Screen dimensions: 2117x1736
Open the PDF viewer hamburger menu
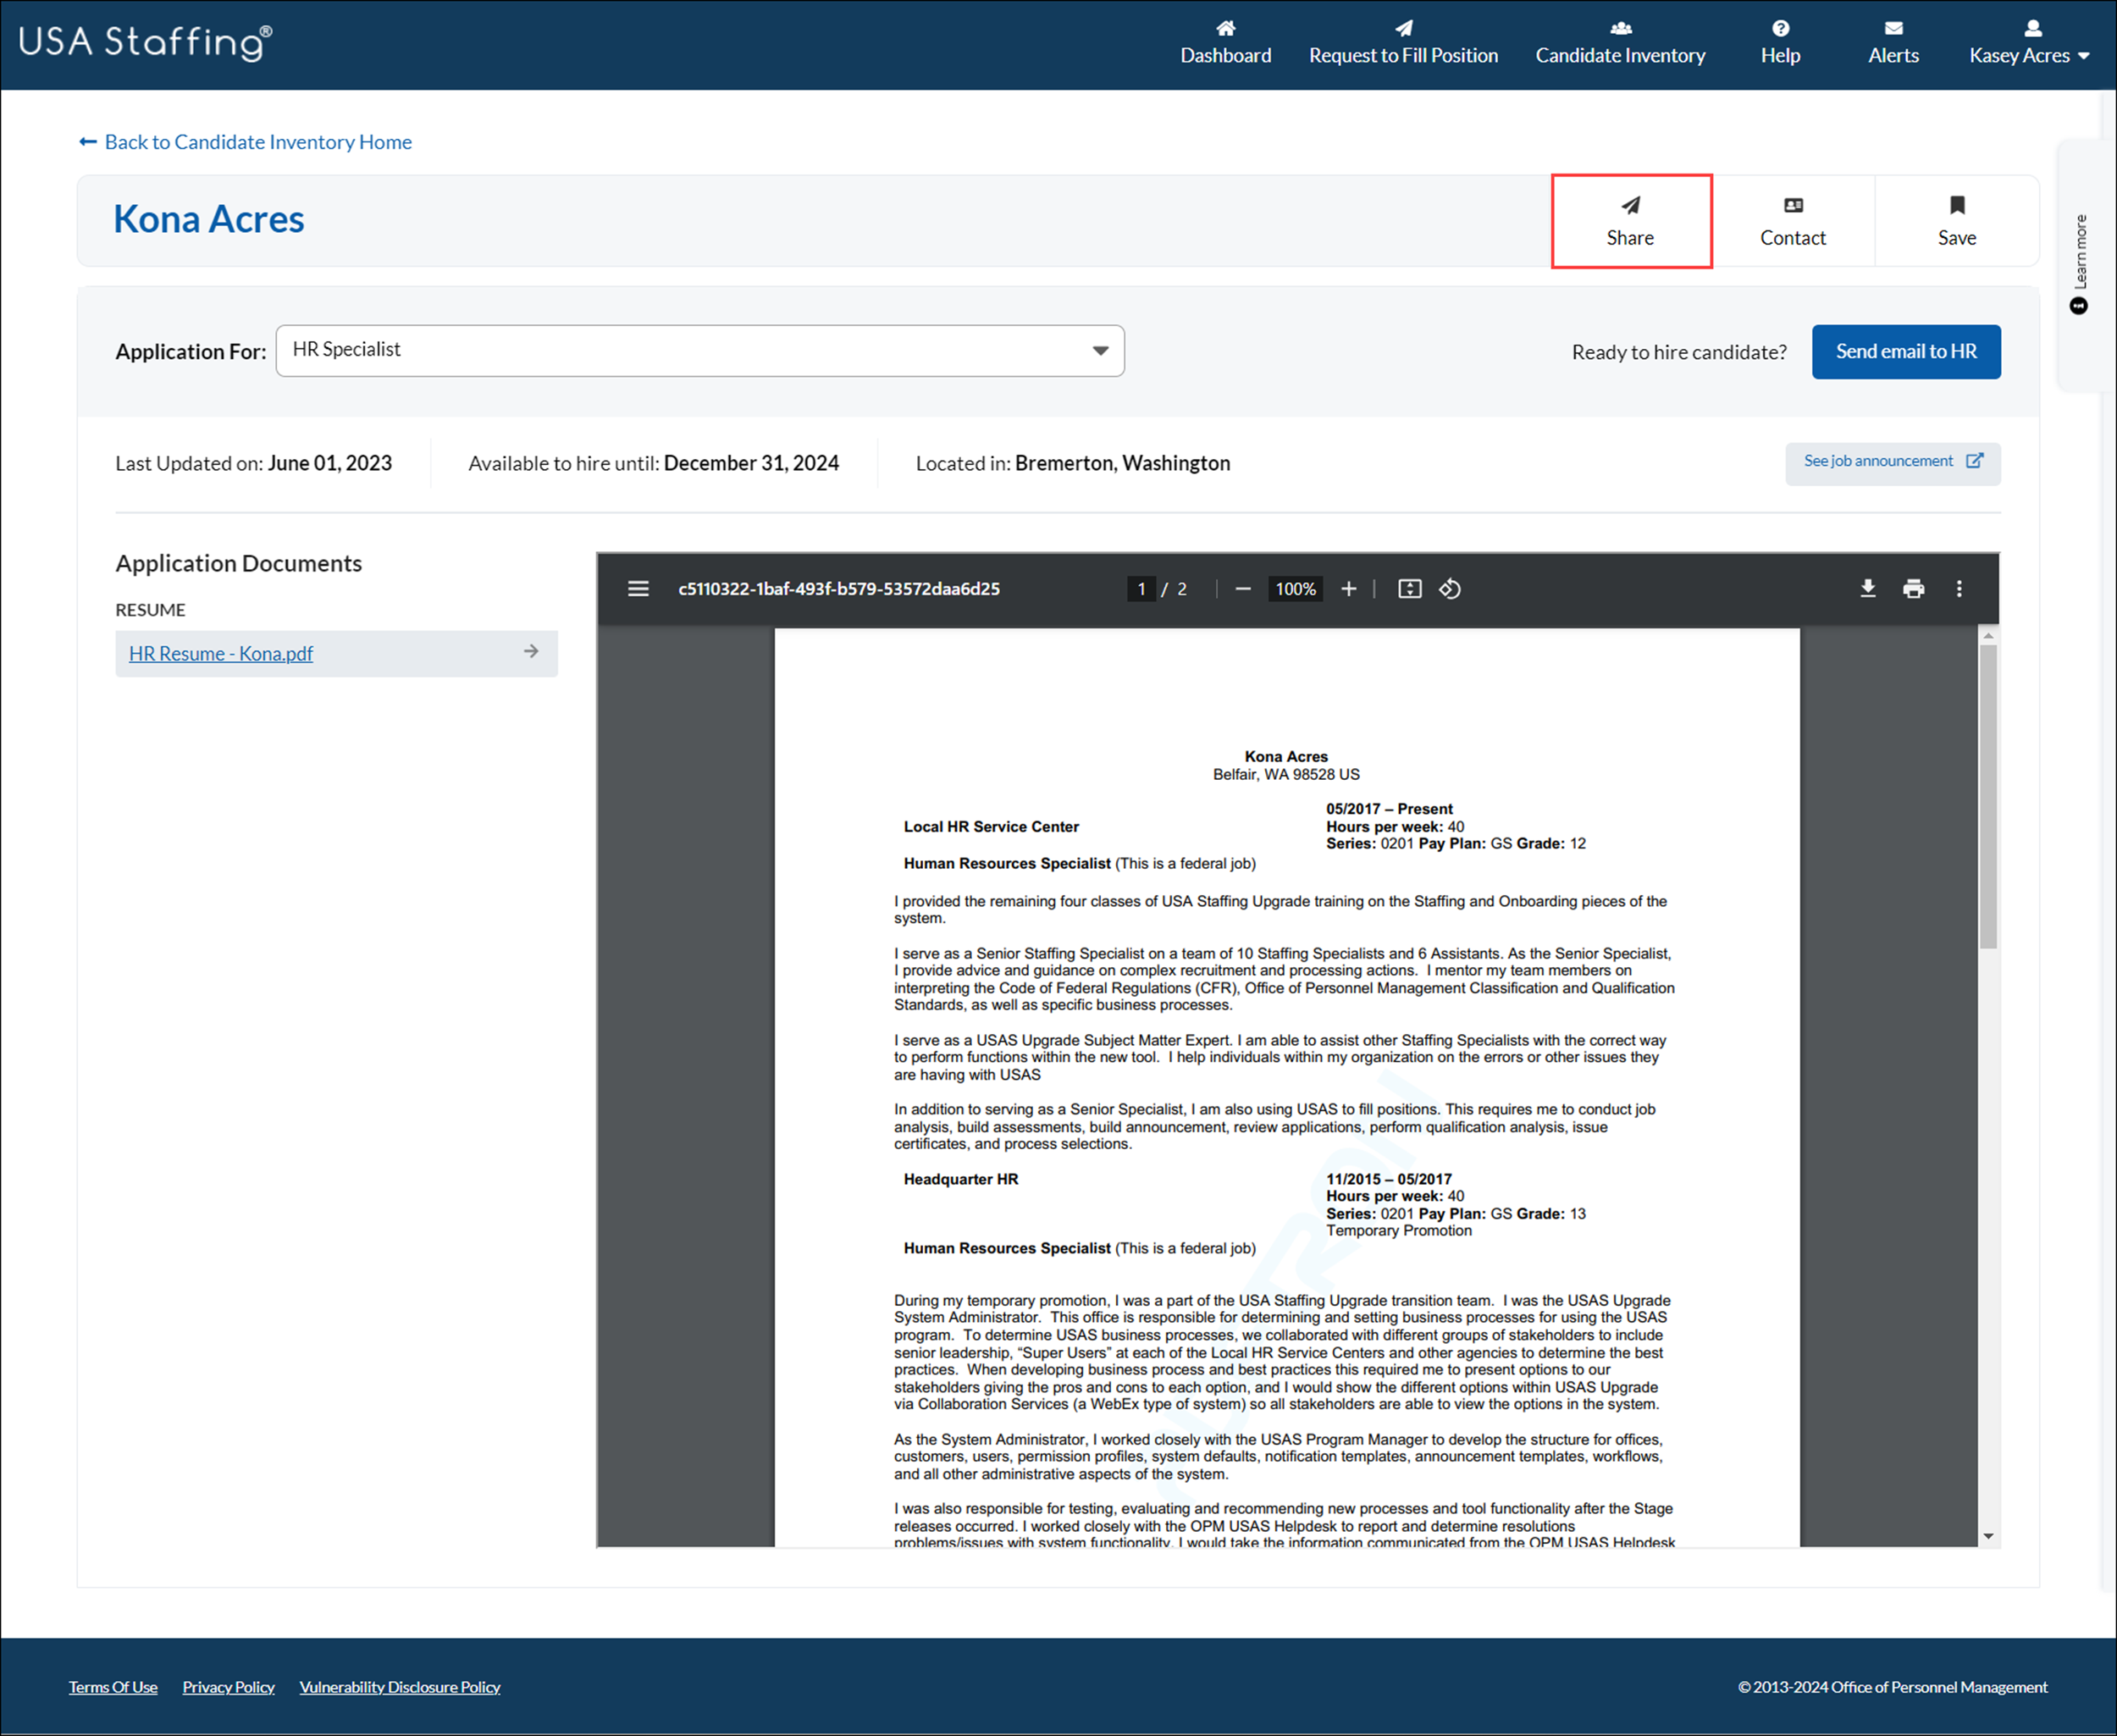638,589
